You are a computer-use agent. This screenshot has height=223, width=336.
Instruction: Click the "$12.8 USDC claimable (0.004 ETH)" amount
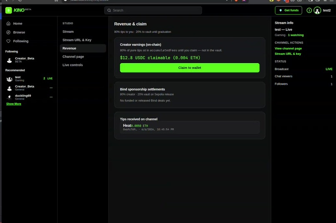pyautogui.click(x=160, y=58)
